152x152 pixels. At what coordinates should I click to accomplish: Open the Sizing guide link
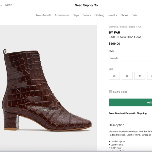coord(120,92)
